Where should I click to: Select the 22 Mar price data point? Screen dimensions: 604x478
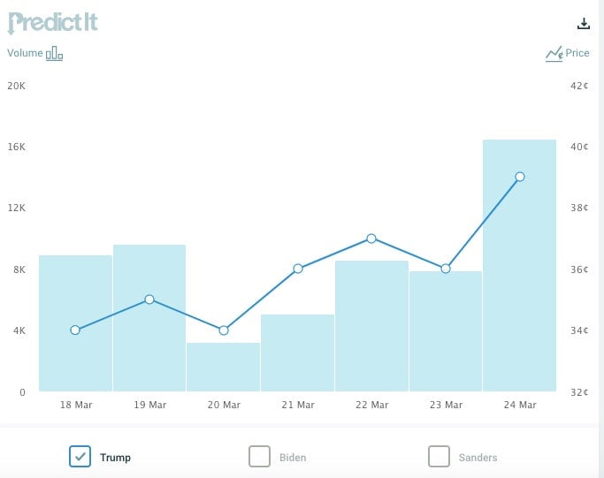click(x=371, y=239)
